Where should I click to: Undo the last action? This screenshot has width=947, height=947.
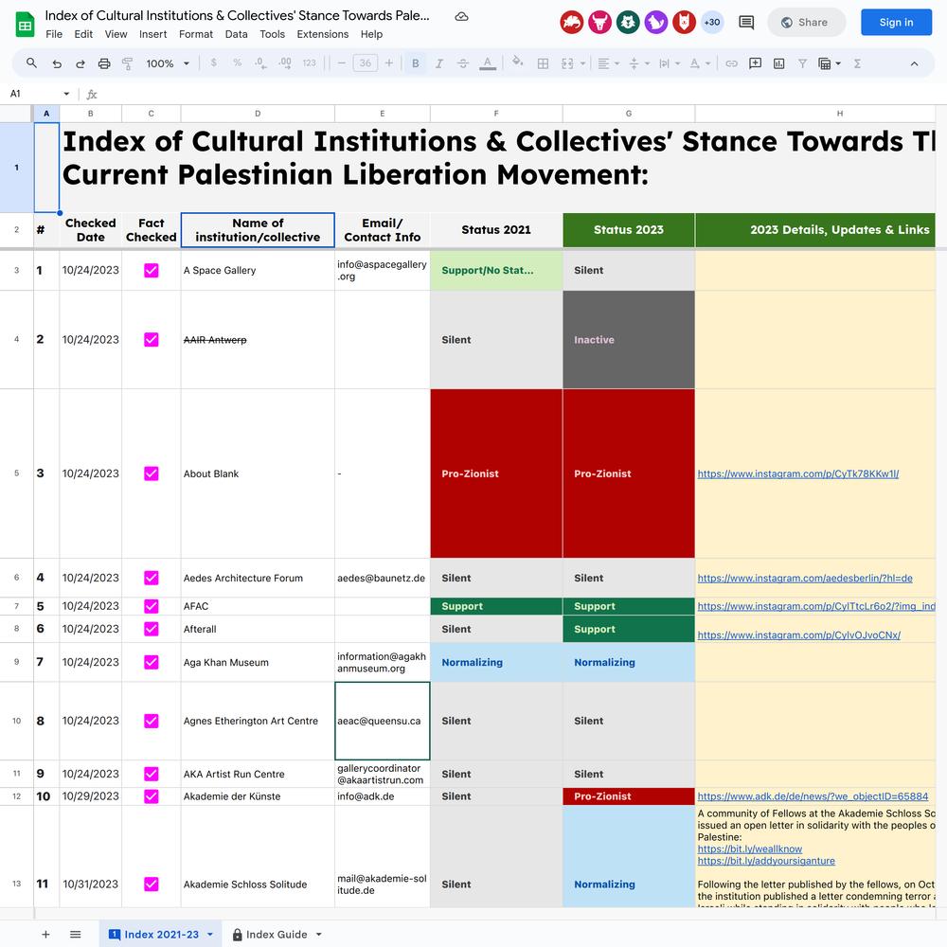coord(57,63)
